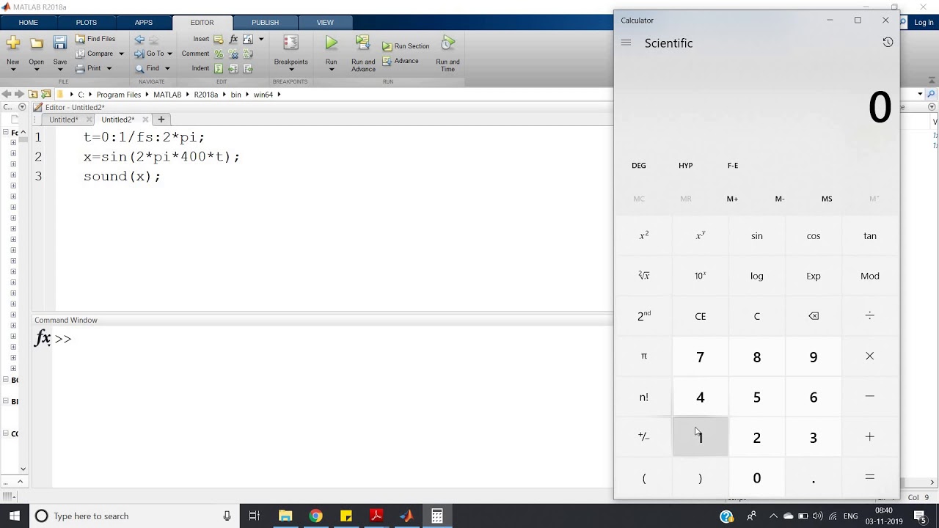Click the Program Files address bar segment
This screenshot has width=939, height=528.
coord(119,95)
